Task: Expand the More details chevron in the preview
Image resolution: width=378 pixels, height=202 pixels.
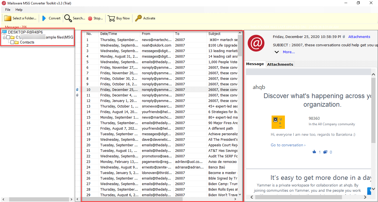Action: 277,52
